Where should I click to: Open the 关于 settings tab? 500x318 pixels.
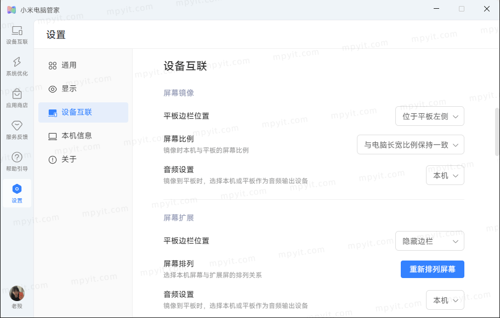pyautogui.click(x=83, y=159)
